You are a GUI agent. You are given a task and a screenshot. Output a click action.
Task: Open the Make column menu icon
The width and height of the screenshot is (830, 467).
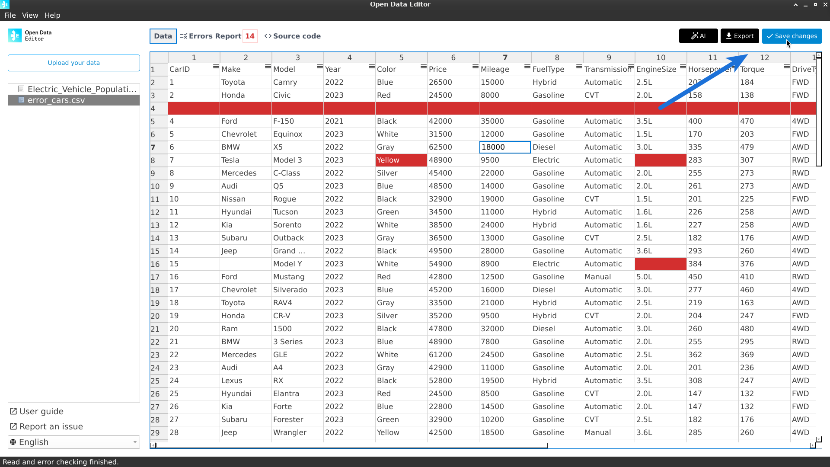pyautogui.click(x=268, y=67)
